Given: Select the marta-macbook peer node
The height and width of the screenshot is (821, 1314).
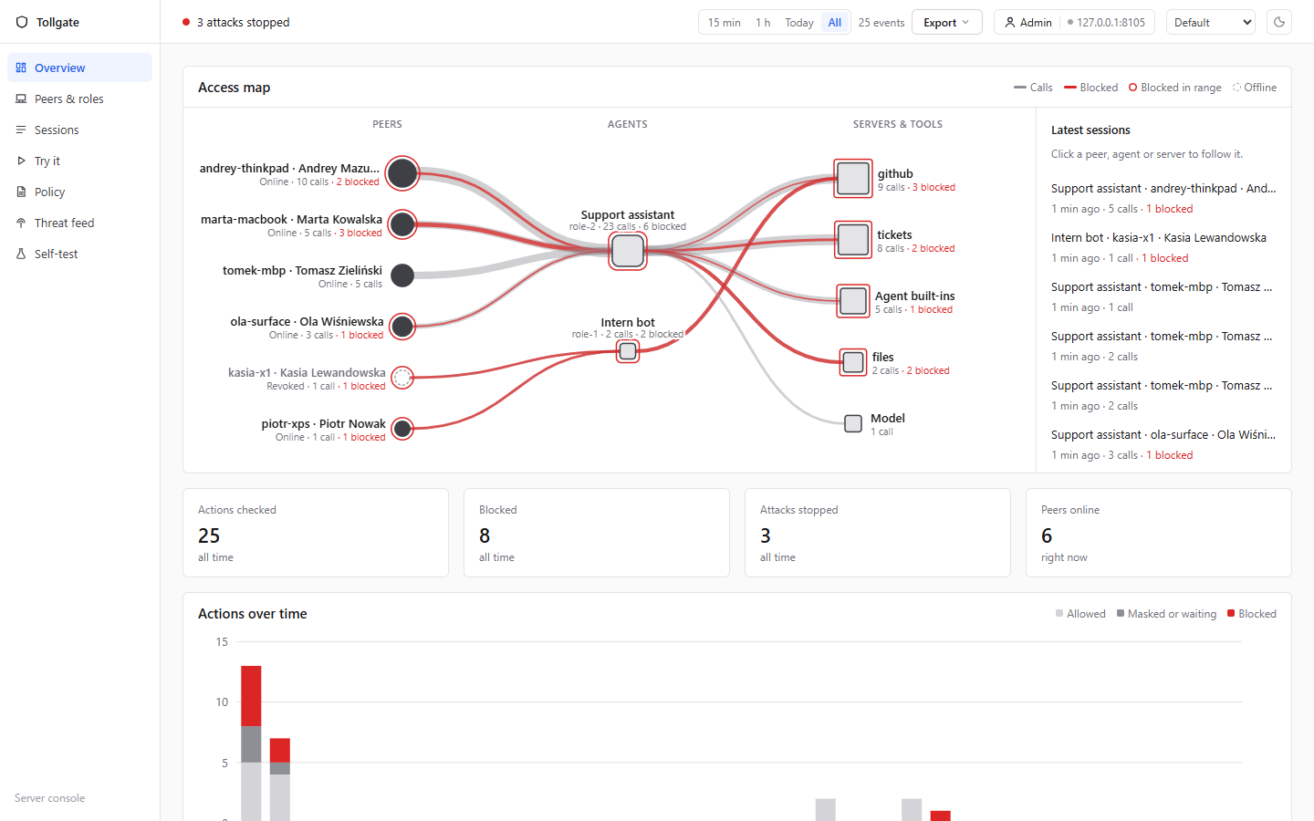Looking at the screenshot, I should pyautogui.click(x=402, y=224).
